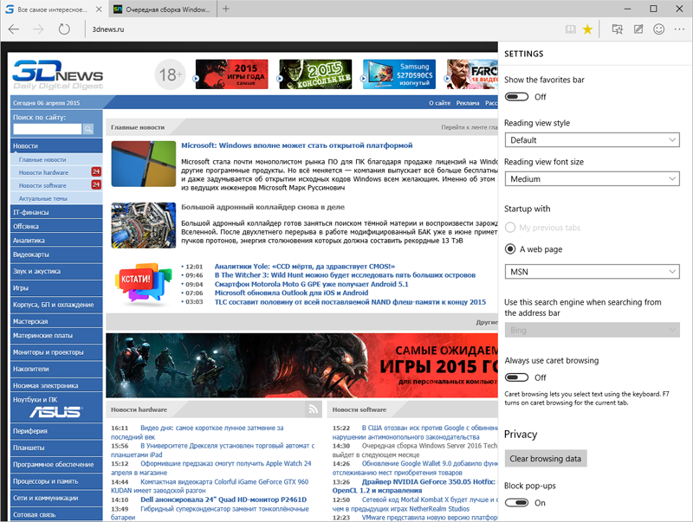Screen dimensions: 693x522
Task: Open Планшеты sidebar section
Action: [x=56, y=448]
